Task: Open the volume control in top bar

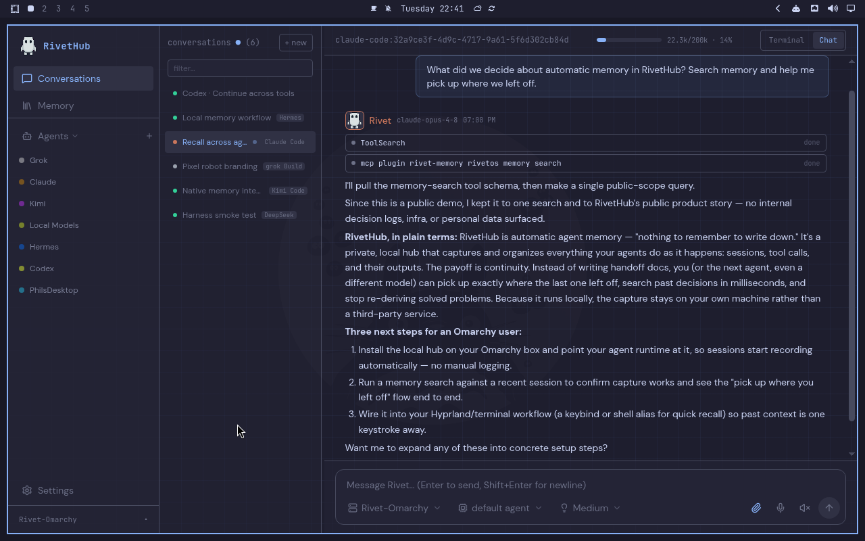Action: click(x=833, y=9)
